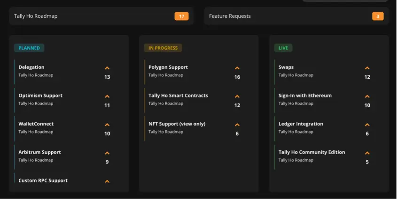The height and width of the screenshot is (200, 397).
Task: Click the Swaps vote count 12
Action: (x=367, y=77)
